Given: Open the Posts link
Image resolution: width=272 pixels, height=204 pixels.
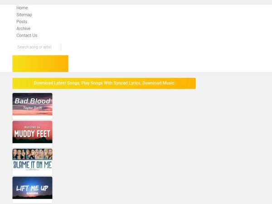Looking at the screenshot, I should (22, 22).
